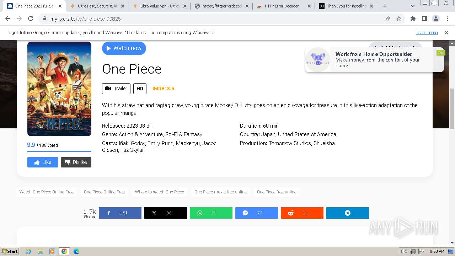The width and height of the screenshot is (455, 256).
Task: Share on Reddit button
Action: 302,213
